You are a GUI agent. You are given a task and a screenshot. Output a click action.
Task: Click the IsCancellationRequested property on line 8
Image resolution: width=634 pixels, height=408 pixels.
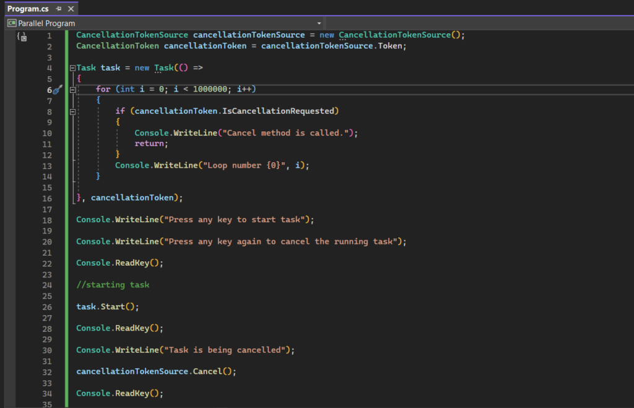tap(278, 111)
